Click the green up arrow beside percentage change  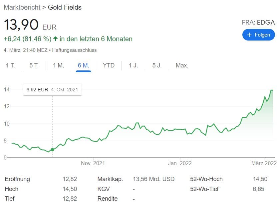(55, 39)
